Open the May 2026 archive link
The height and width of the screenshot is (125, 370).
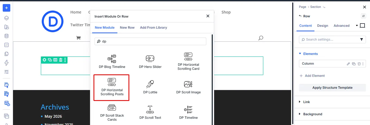tap(53, 116)
